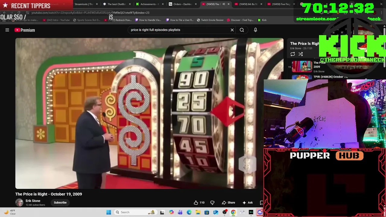The image size is (386, 217).
Task: Open Discord from the taskbar
Action: pyautogui.click(x=260, y=212)
